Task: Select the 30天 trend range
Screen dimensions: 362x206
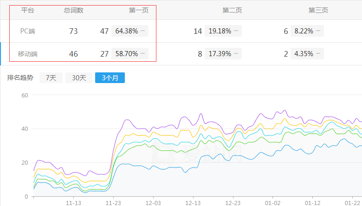Action: [79, 78]
